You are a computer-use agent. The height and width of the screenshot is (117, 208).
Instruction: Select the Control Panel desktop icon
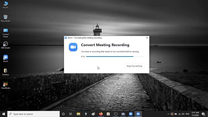pyautogui.click(x=6, y=33)
